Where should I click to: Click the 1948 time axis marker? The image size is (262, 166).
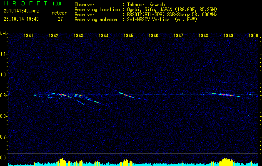tap(203, 35)
